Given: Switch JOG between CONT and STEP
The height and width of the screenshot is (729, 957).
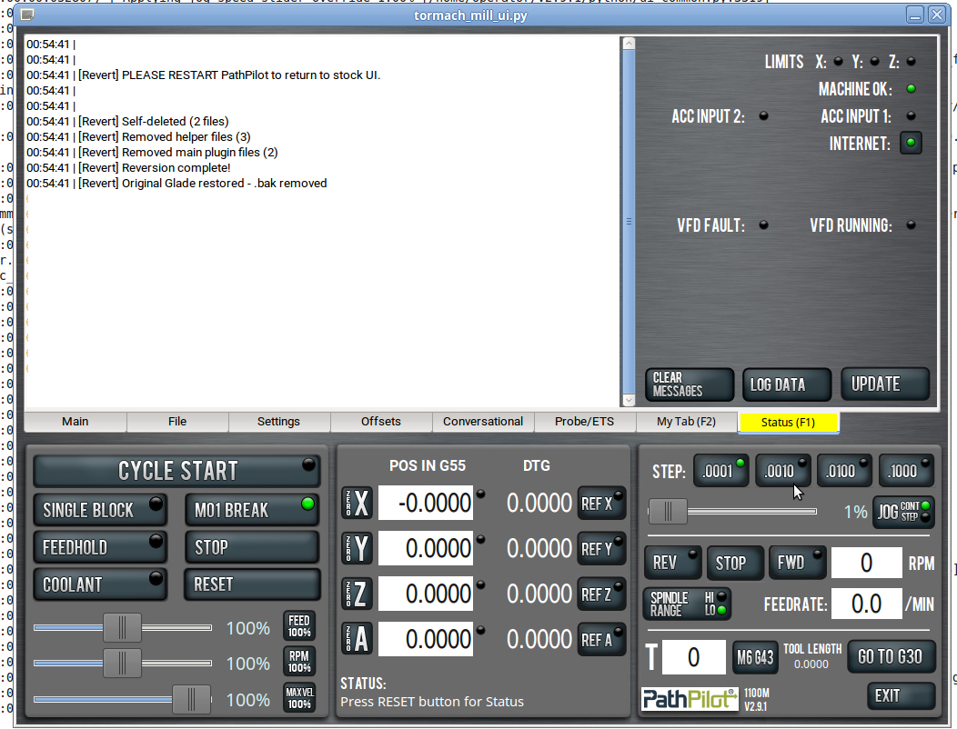Looking at the screenshot, I should pos(902,512).
